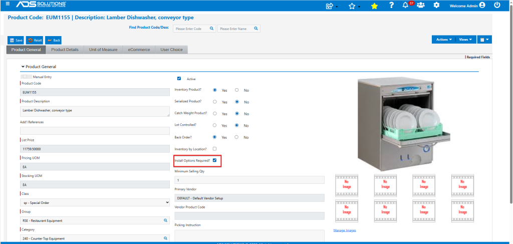Click the Vendor Product Code field
Screen dimensions: 513x244
tap(249, 216)
